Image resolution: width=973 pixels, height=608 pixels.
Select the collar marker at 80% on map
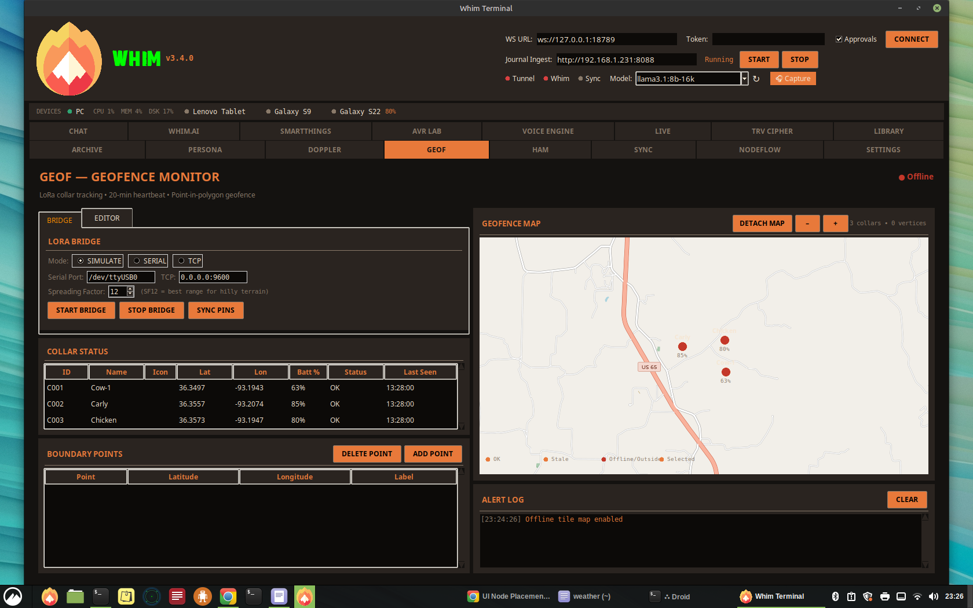pyautogui.click(x=725, y=340)
